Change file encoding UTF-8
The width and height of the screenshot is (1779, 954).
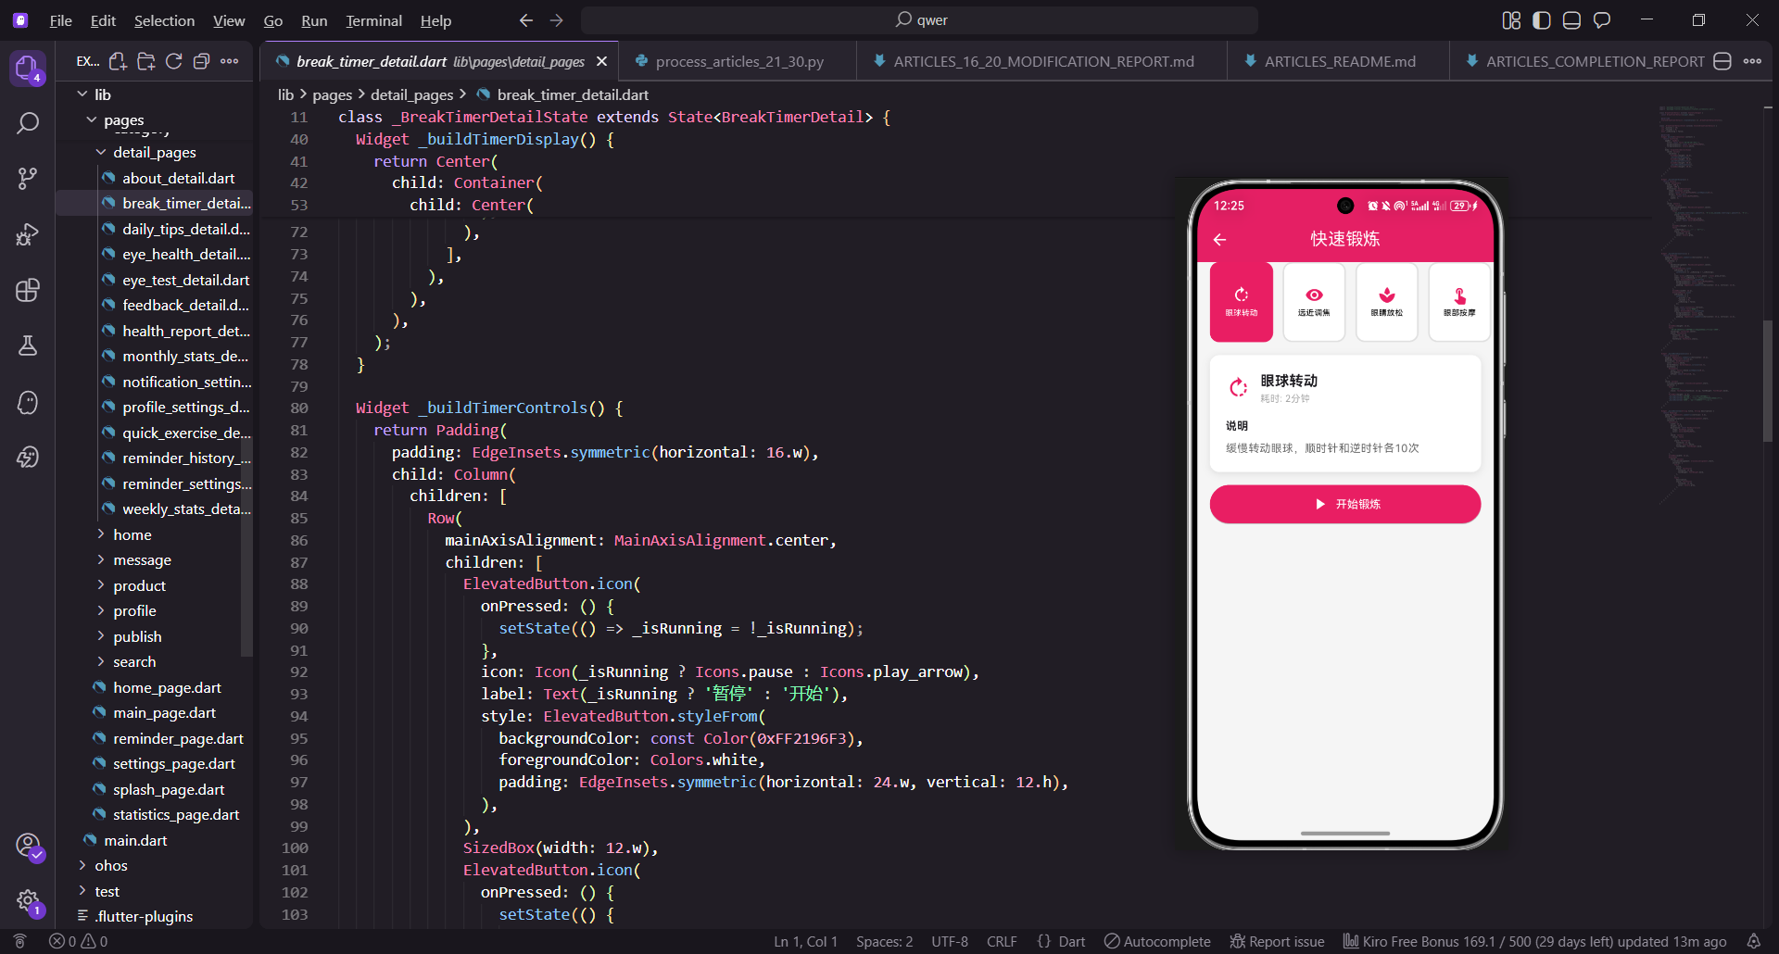pyautogui.click(x=950, y=941)
